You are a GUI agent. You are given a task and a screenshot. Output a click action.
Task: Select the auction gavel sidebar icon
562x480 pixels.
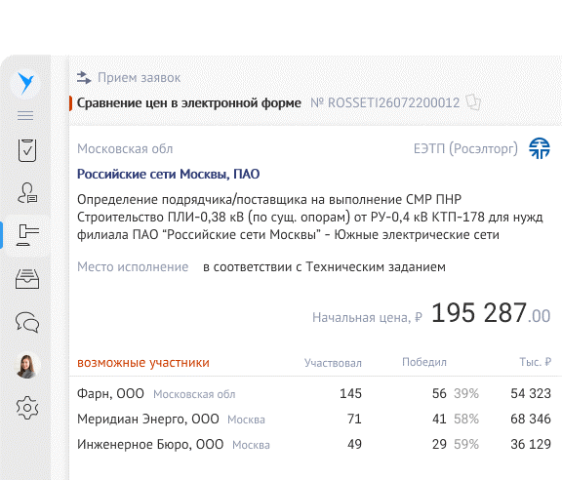click(x=27, y=235)
